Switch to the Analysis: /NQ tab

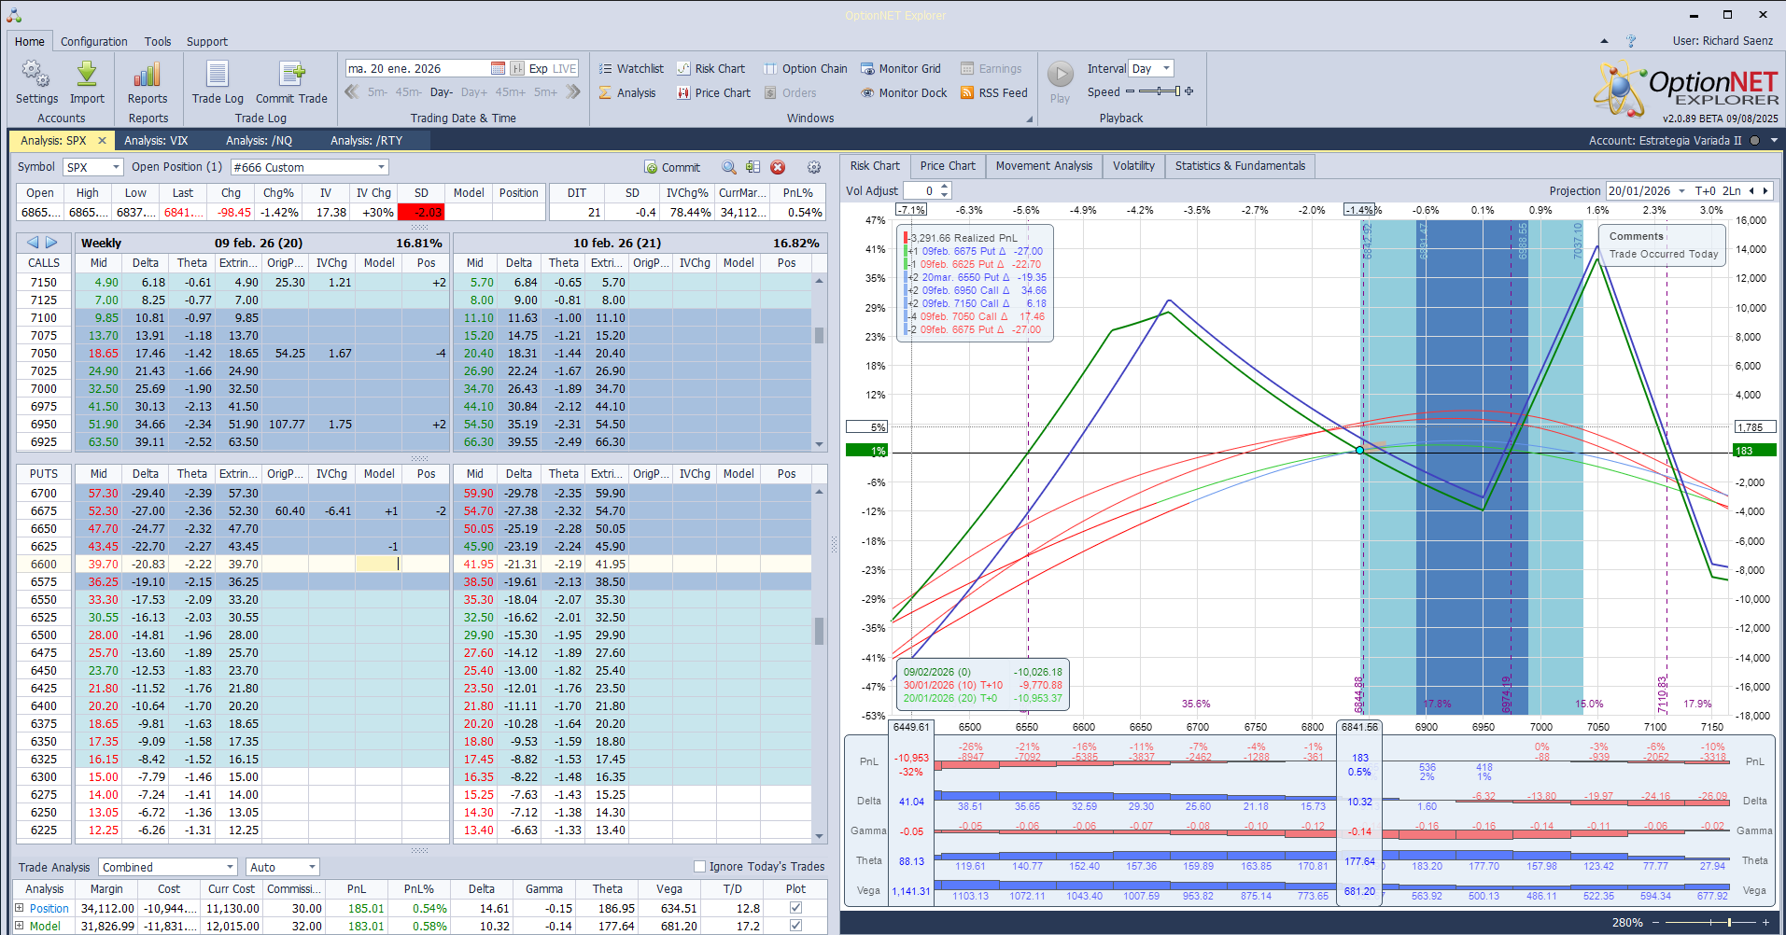[259, 140]
